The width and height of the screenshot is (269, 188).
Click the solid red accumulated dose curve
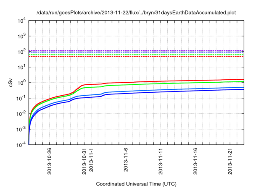pyautogui.click(x=189, y=81)
